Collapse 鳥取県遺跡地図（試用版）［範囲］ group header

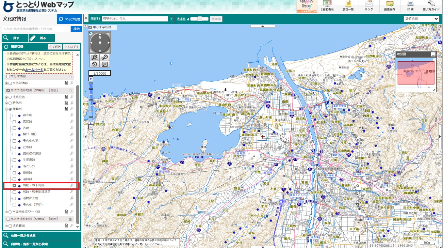point(70,219)
